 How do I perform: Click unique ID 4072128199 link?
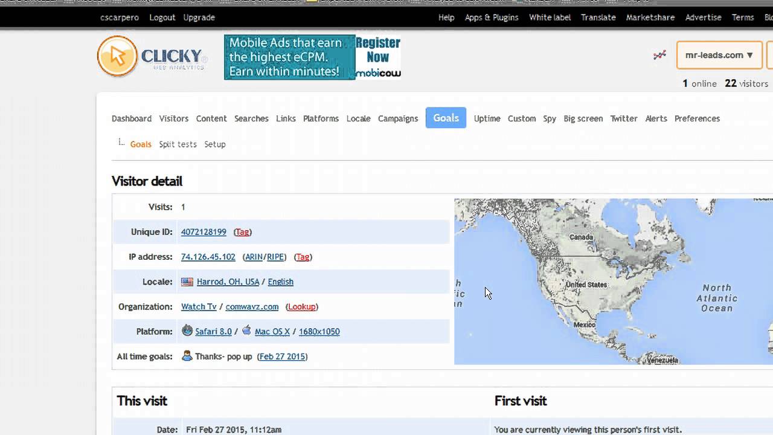pyautogui.click(x=204, y=232)
